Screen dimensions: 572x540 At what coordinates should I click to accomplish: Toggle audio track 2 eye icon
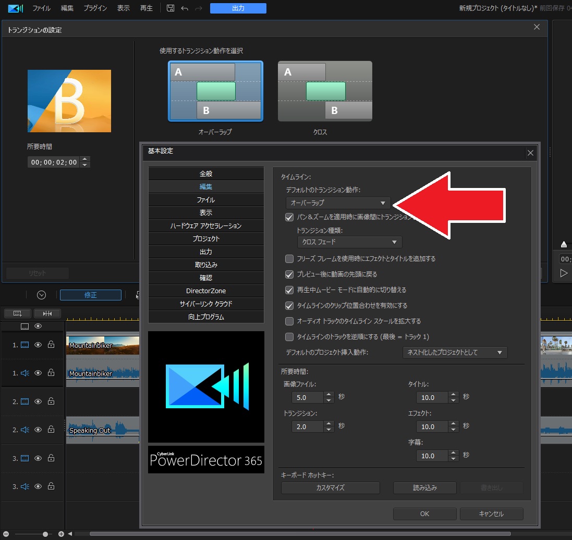[x=38, y=430]
